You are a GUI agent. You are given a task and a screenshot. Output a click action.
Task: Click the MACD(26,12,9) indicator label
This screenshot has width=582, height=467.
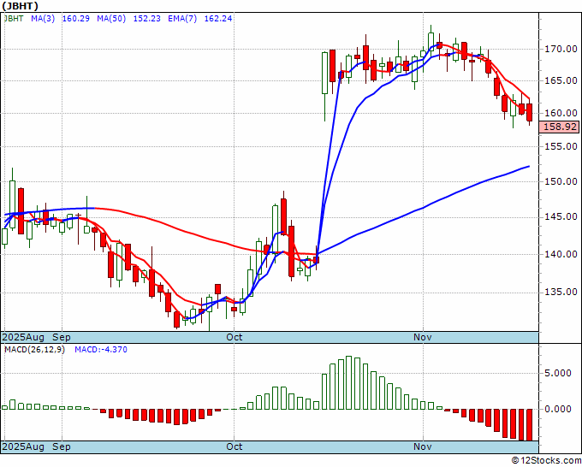click(x=34, y=350)
